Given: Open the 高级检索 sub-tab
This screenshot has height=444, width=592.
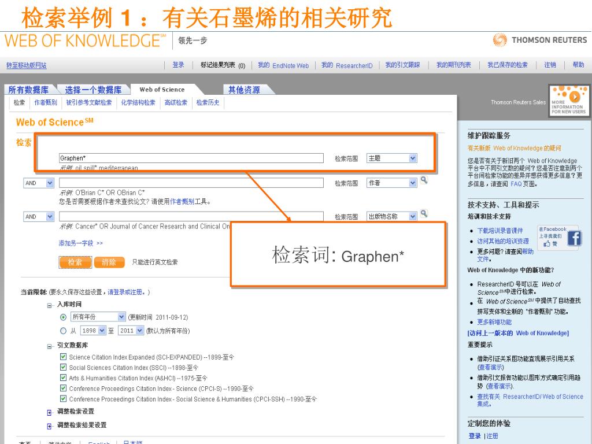Looking at the screenshot, I should 176,102.
